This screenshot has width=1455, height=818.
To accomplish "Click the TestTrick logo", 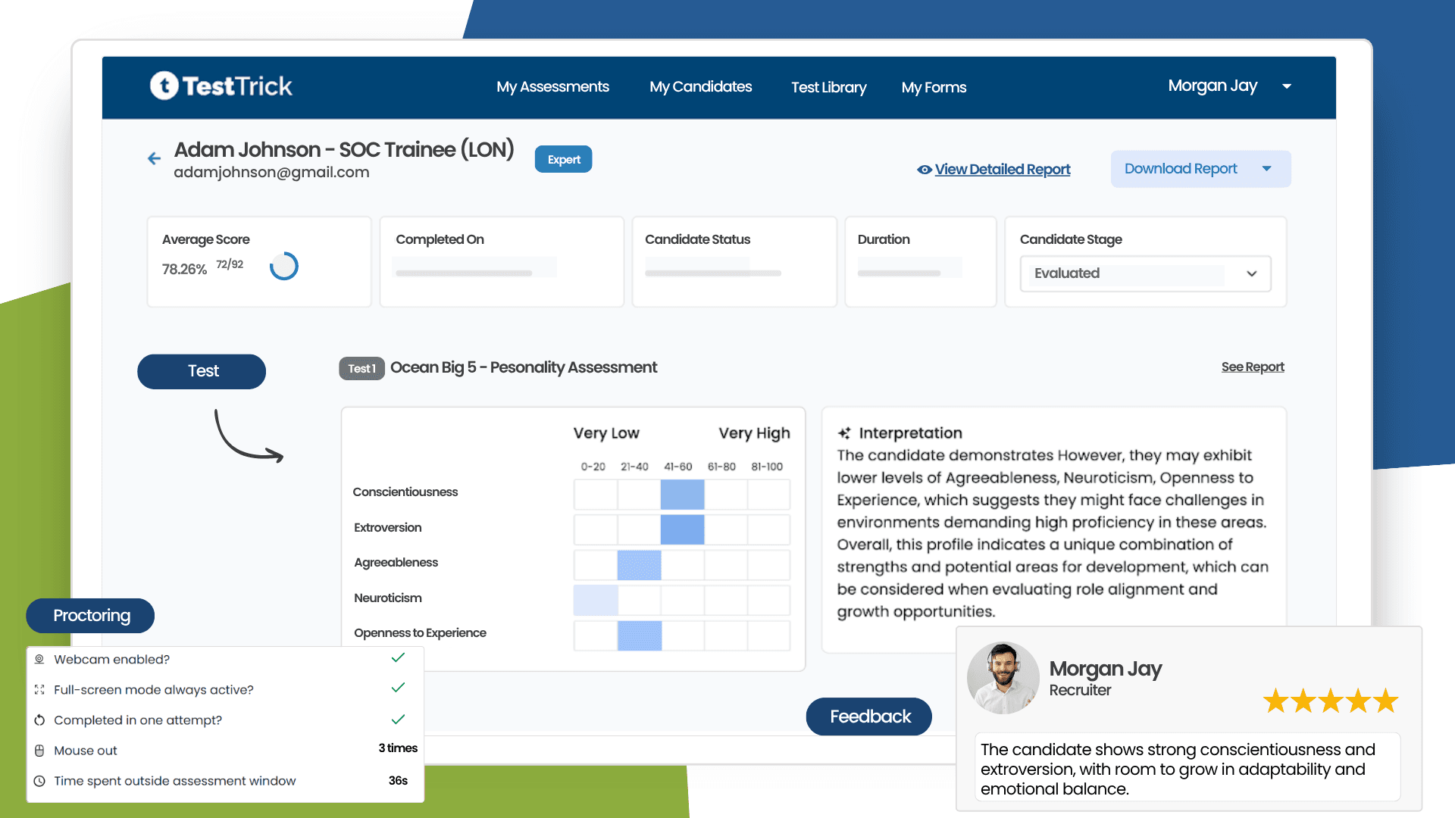I will click(221, 86).
